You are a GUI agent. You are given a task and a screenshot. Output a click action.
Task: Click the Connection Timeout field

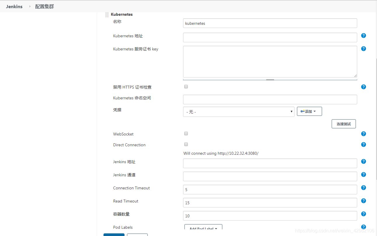pyautogui.click(x=270, y=189)
